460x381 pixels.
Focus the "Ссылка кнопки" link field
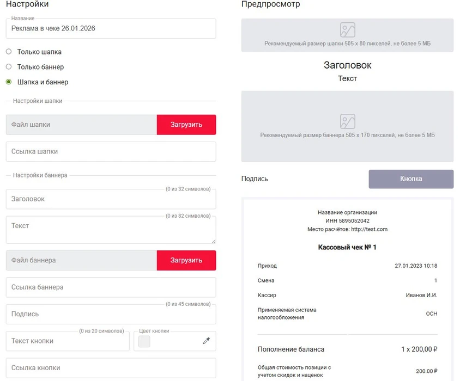[x=111, y=368]
